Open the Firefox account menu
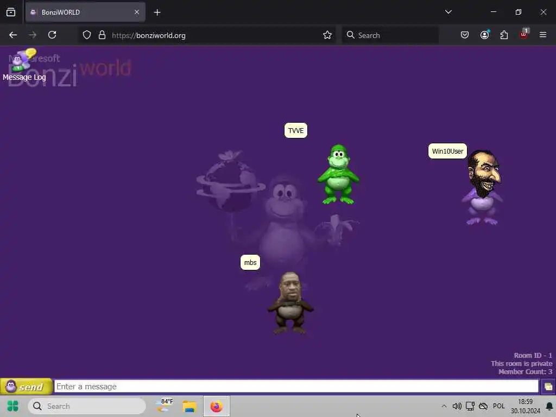This screenshot has width=556, height=417. [485, 35]
